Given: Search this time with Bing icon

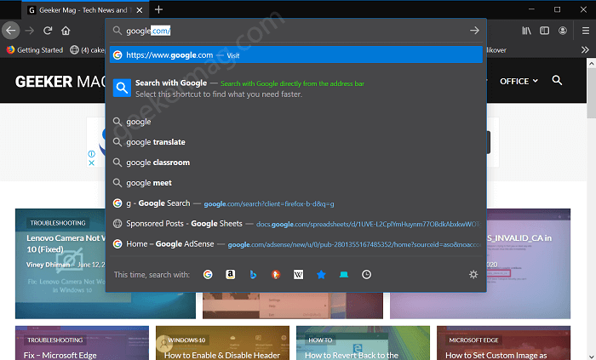Looking at the screenshot, I should point(253,275).
